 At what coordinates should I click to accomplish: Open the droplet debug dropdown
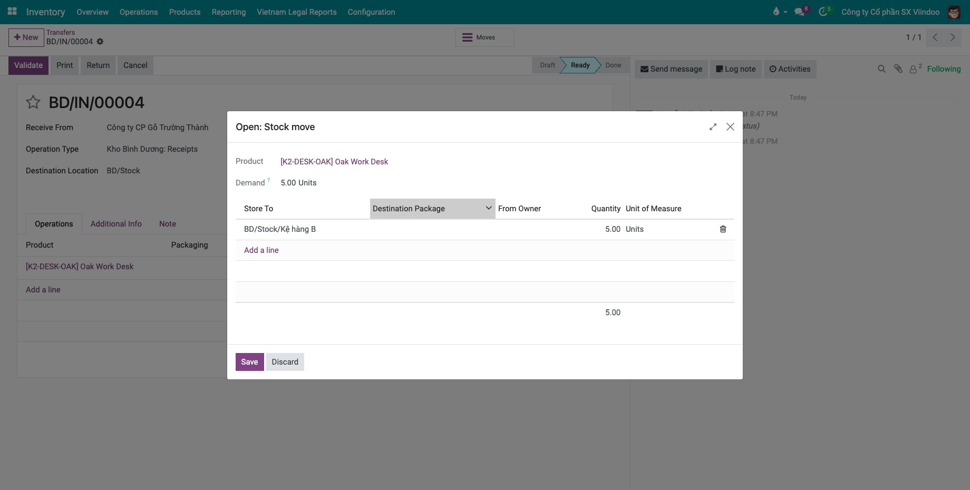[780, 12]
